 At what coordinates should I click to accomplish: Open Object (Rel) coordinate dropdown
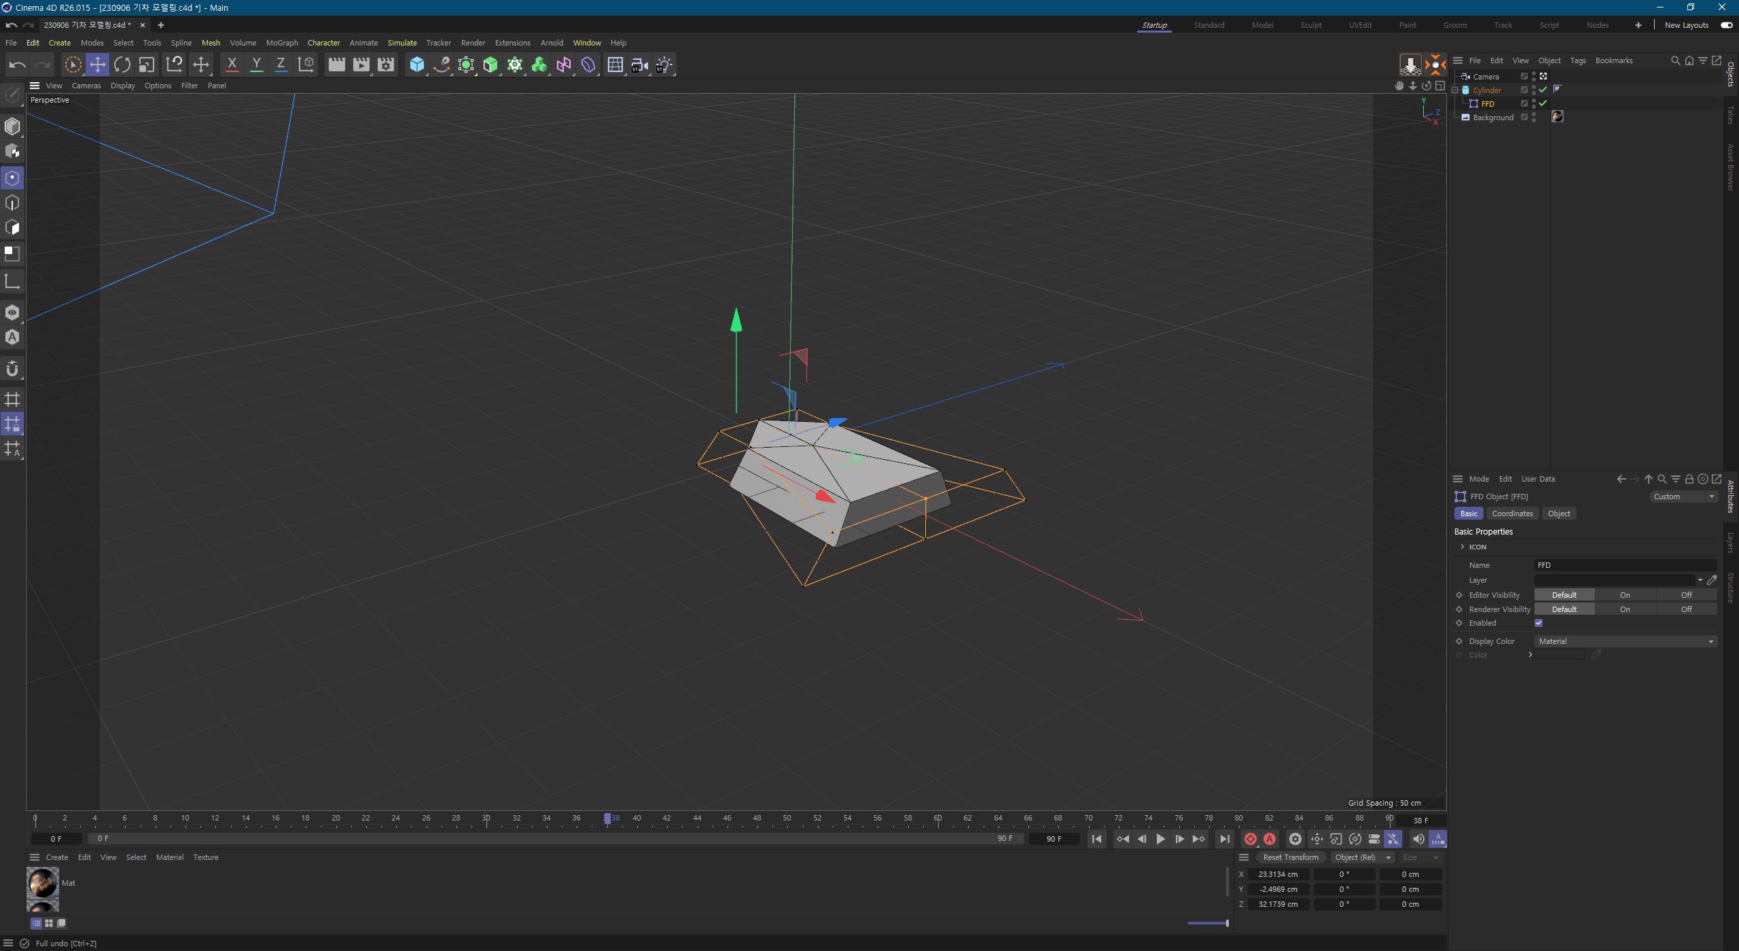tap(1361, 857)
